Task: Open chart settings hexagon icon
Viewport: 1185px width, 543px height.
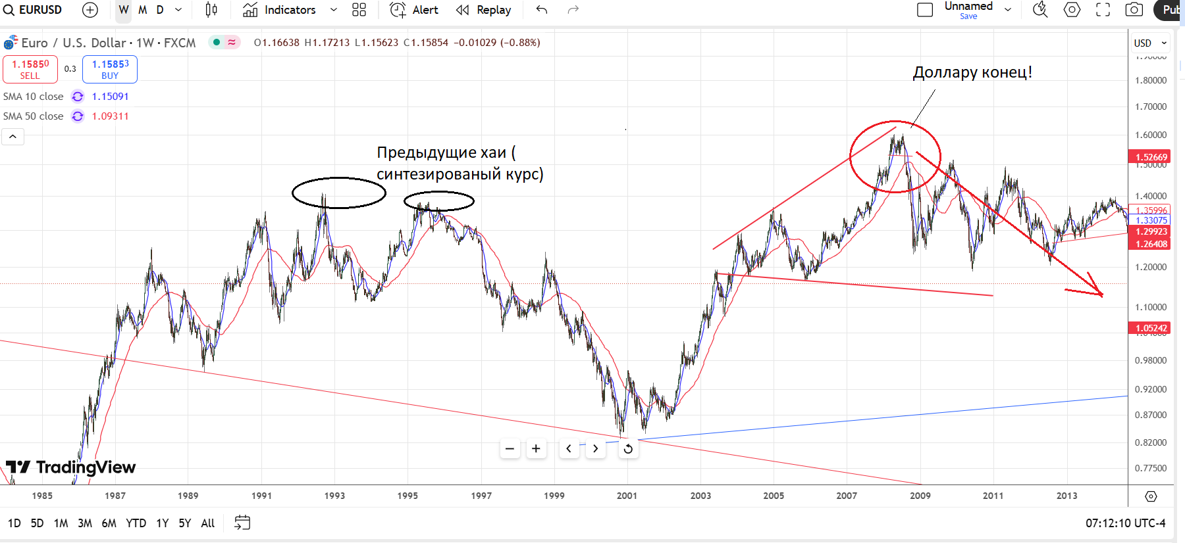Action: pos(1072,10)
